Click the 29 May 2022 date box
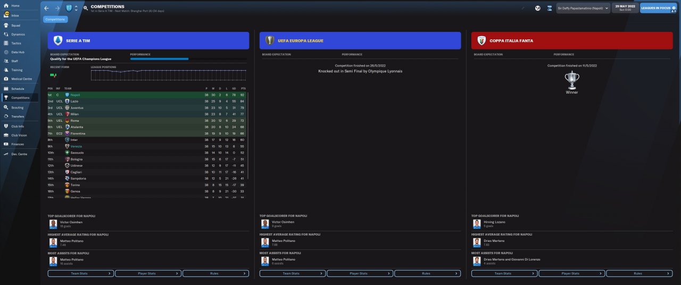This screenshot has height=285, width=681. click(625, 7)
